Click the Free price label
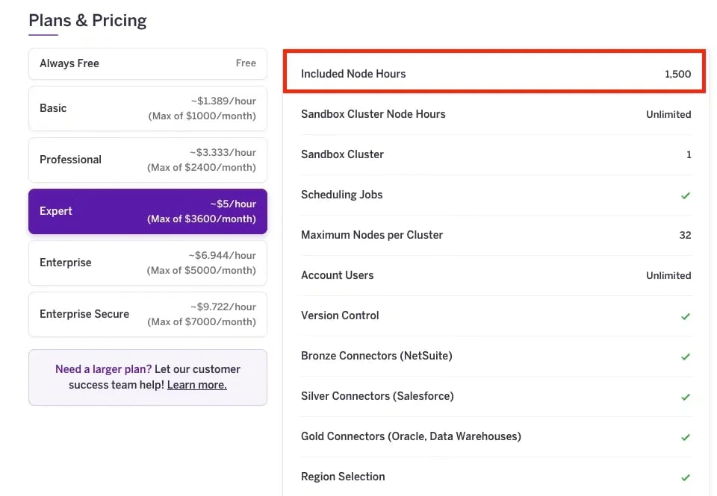Viewport: 717px width, 496px height. point(246,63)
